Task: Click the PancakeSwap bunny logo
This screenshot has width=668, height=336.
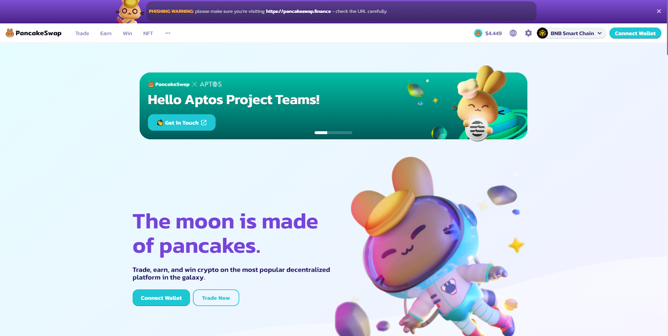Action: point(10,33)
